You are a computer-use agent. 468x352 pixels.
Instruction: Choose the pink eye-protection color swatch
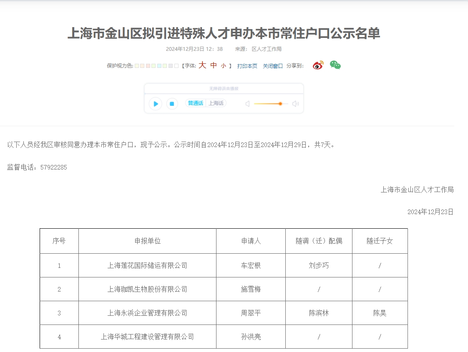point(148,66)
